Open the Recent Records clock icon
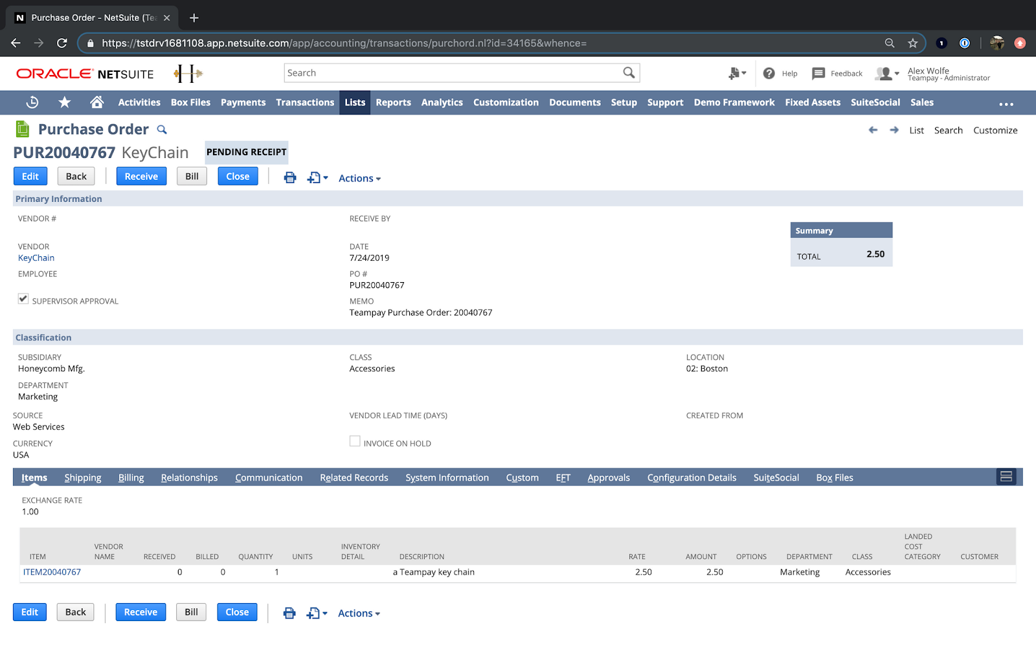Viewport: 1036px width, 647px height. 32,102
